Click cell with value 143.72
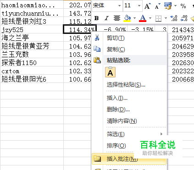This screenshot has width=194, height=170. coord(78,13)
